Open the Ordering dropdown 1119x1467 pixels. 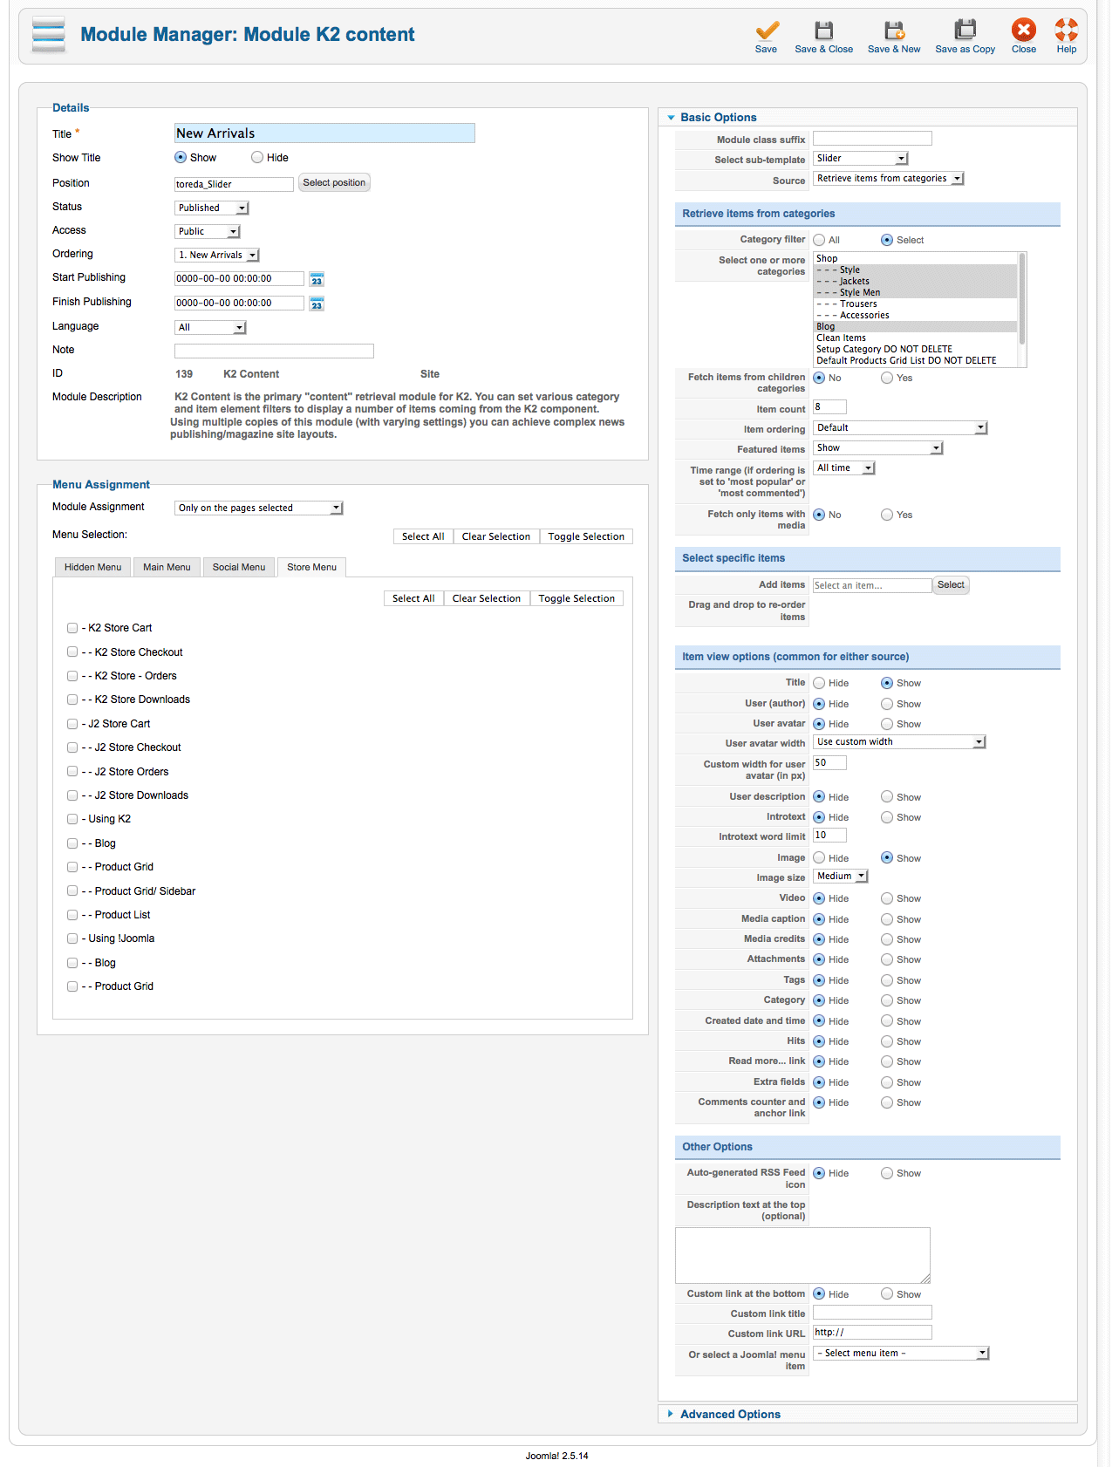pos(217,256)
